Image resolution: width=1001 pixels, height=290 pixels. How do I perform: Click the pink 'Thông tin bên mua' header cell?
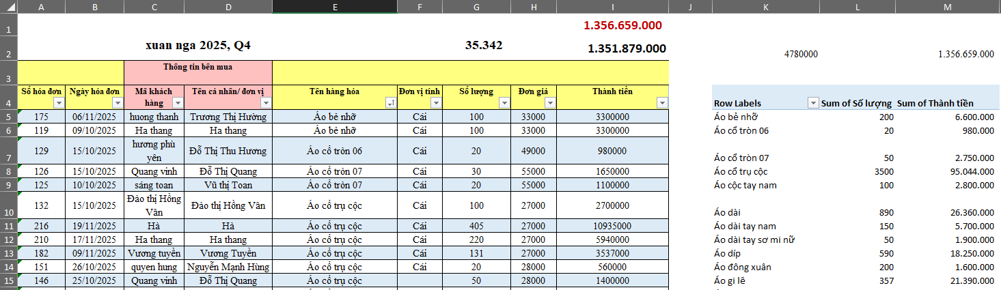pos(197,68)
